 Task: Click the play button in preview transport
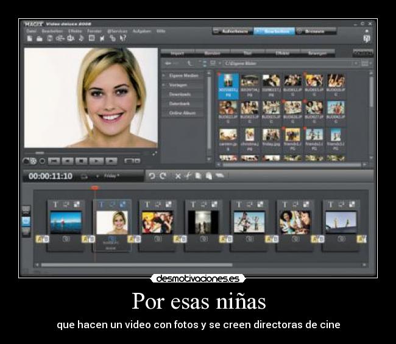click(x=96, y=161)
